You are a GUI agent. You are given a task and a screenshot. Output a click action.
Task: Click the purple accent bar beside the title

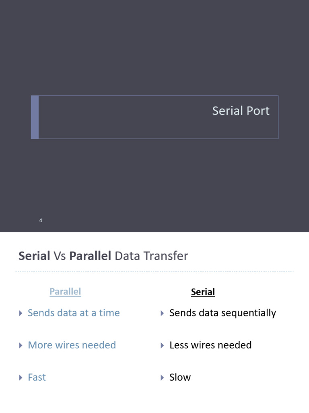pyautogui.click(x=35, y=117)
